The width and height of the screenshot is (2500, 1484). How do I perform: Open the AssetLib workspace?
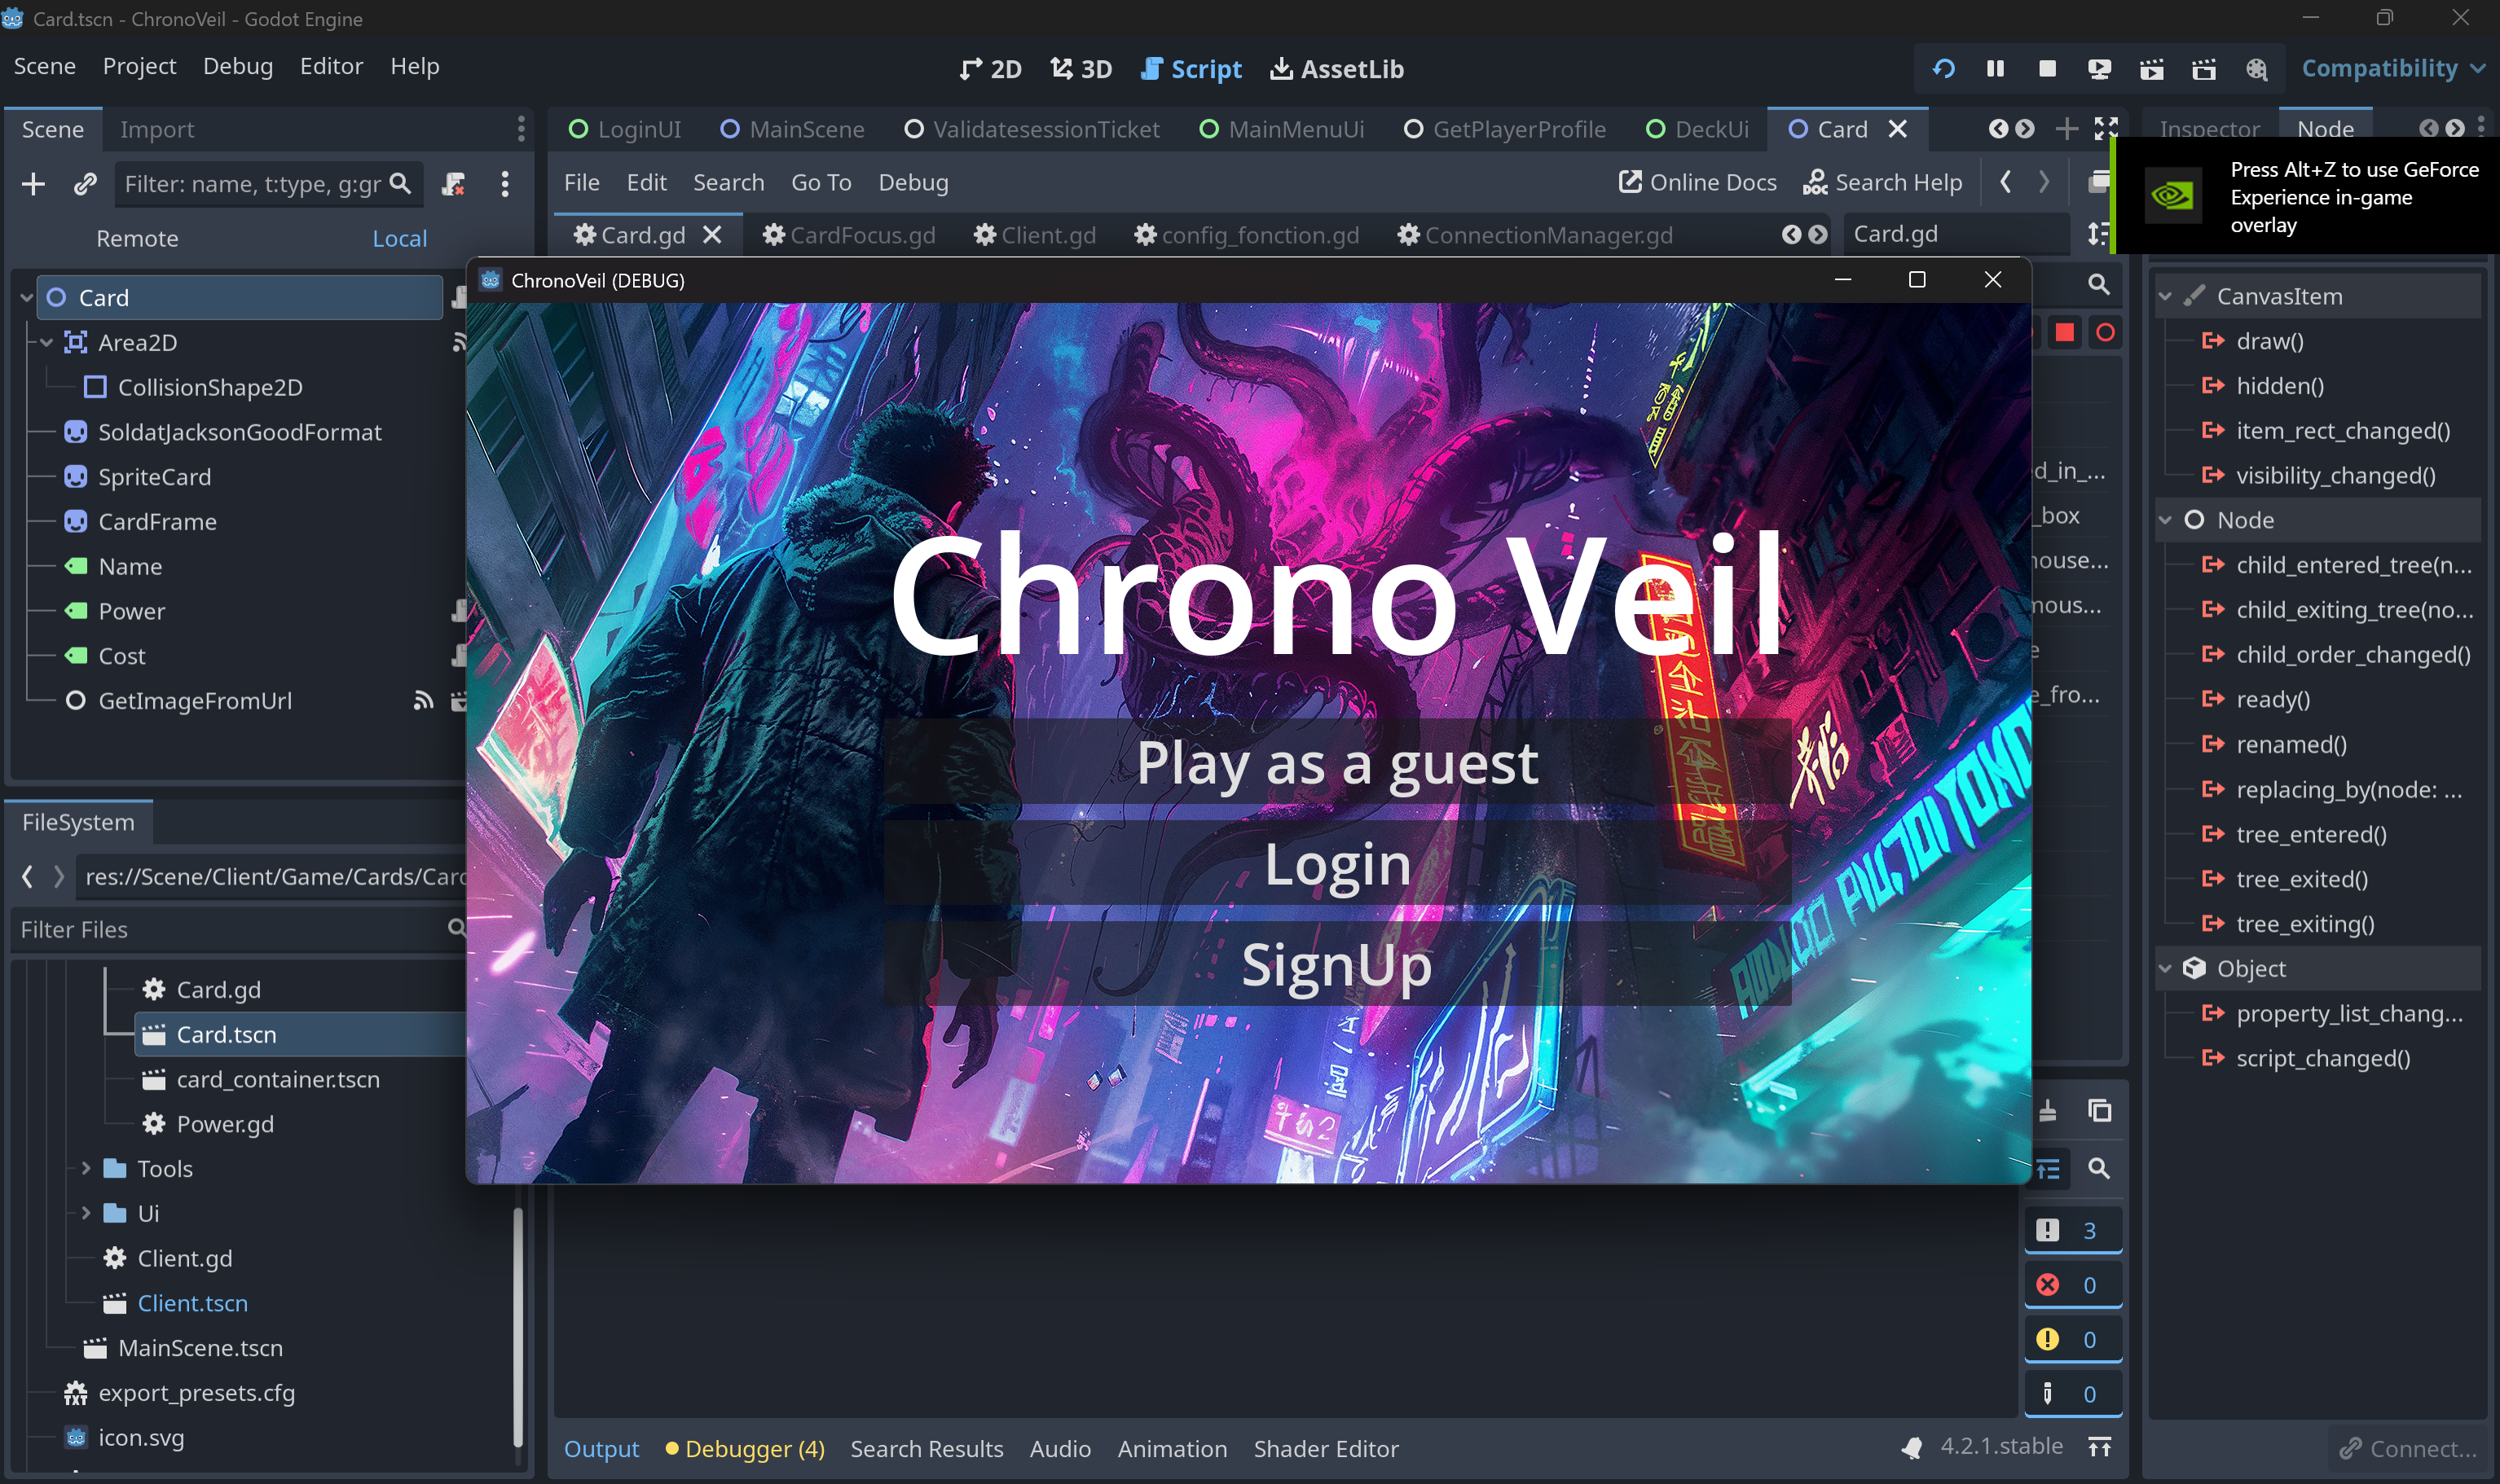tap(1336, 69)
